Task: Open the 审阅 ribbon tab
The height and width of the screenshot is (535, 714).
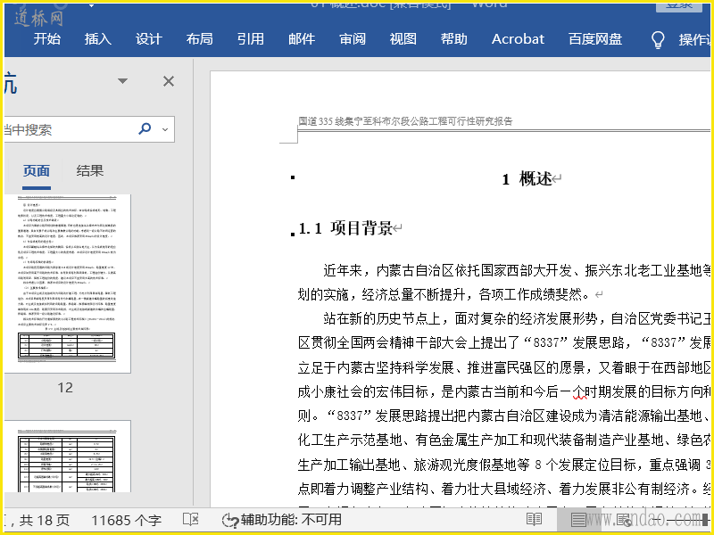Action: pyautogui.click(x=353, y=39)
